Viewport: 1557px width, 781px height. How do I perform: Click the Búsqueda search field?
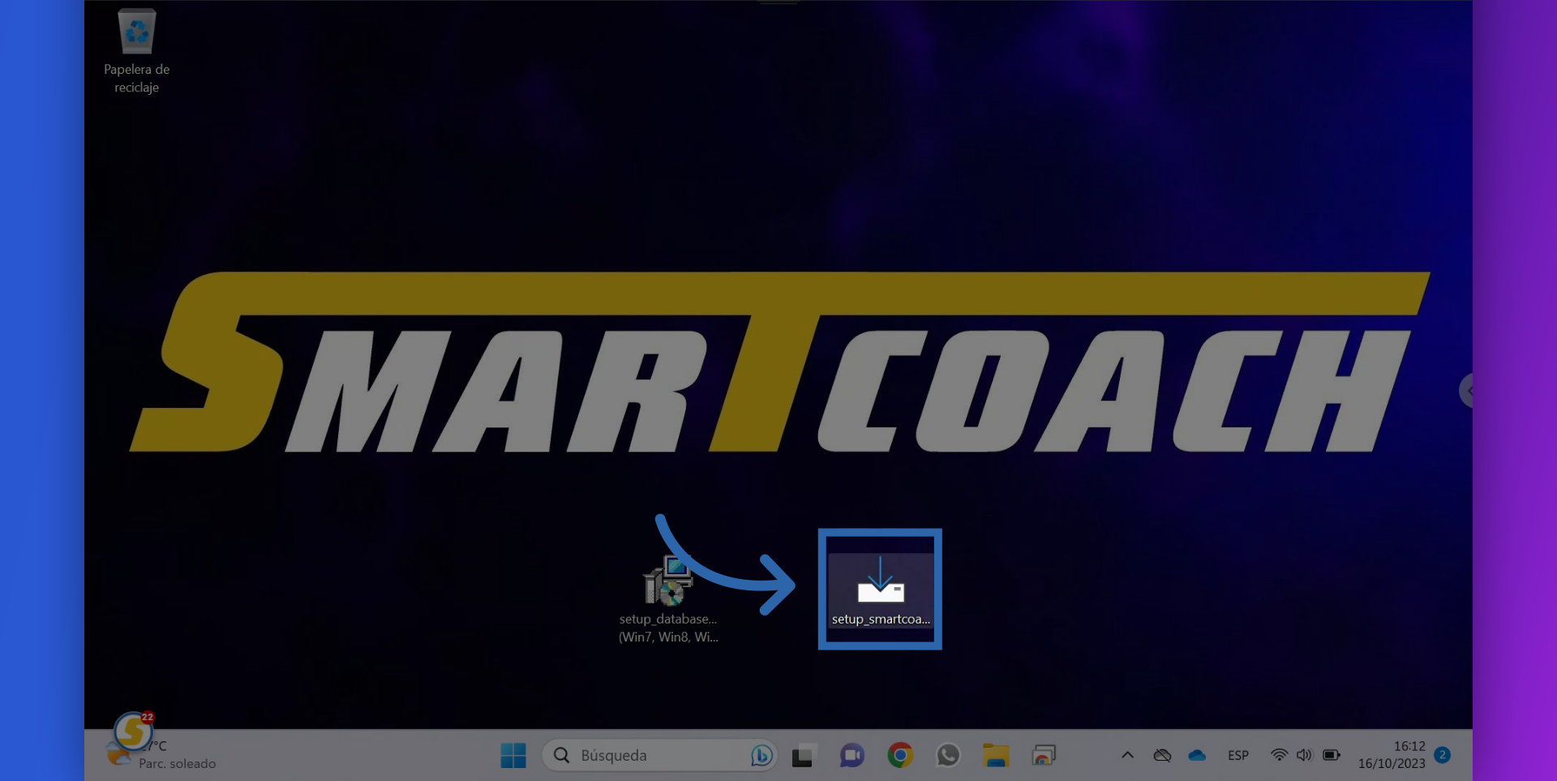pyautogui.click(x=641, y=755)
